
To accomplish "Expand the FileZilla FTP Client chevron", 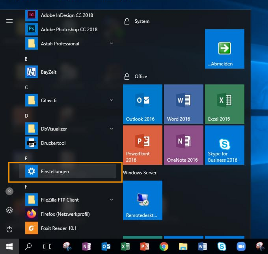I will [x=111, y=200].
